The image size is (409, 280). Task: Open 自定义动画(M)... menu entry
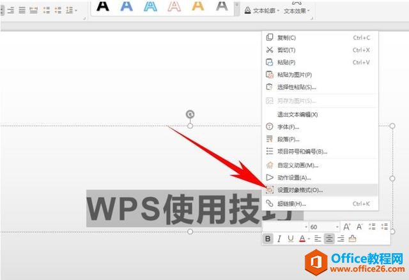click(320, 165)
